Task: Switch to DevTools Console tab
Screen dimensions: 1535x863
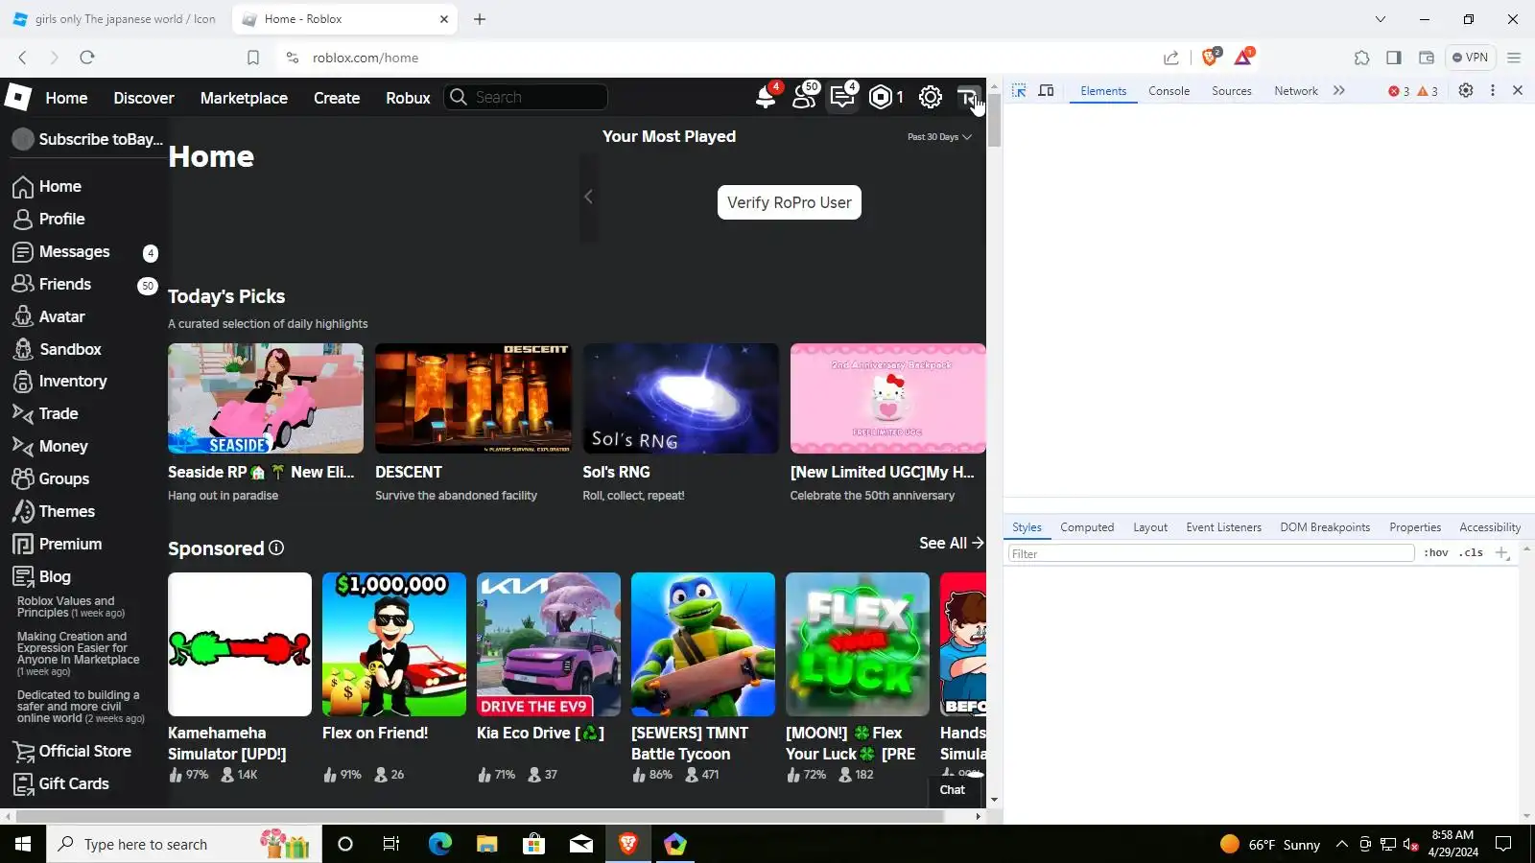Action: click(x=1169, y=91)
